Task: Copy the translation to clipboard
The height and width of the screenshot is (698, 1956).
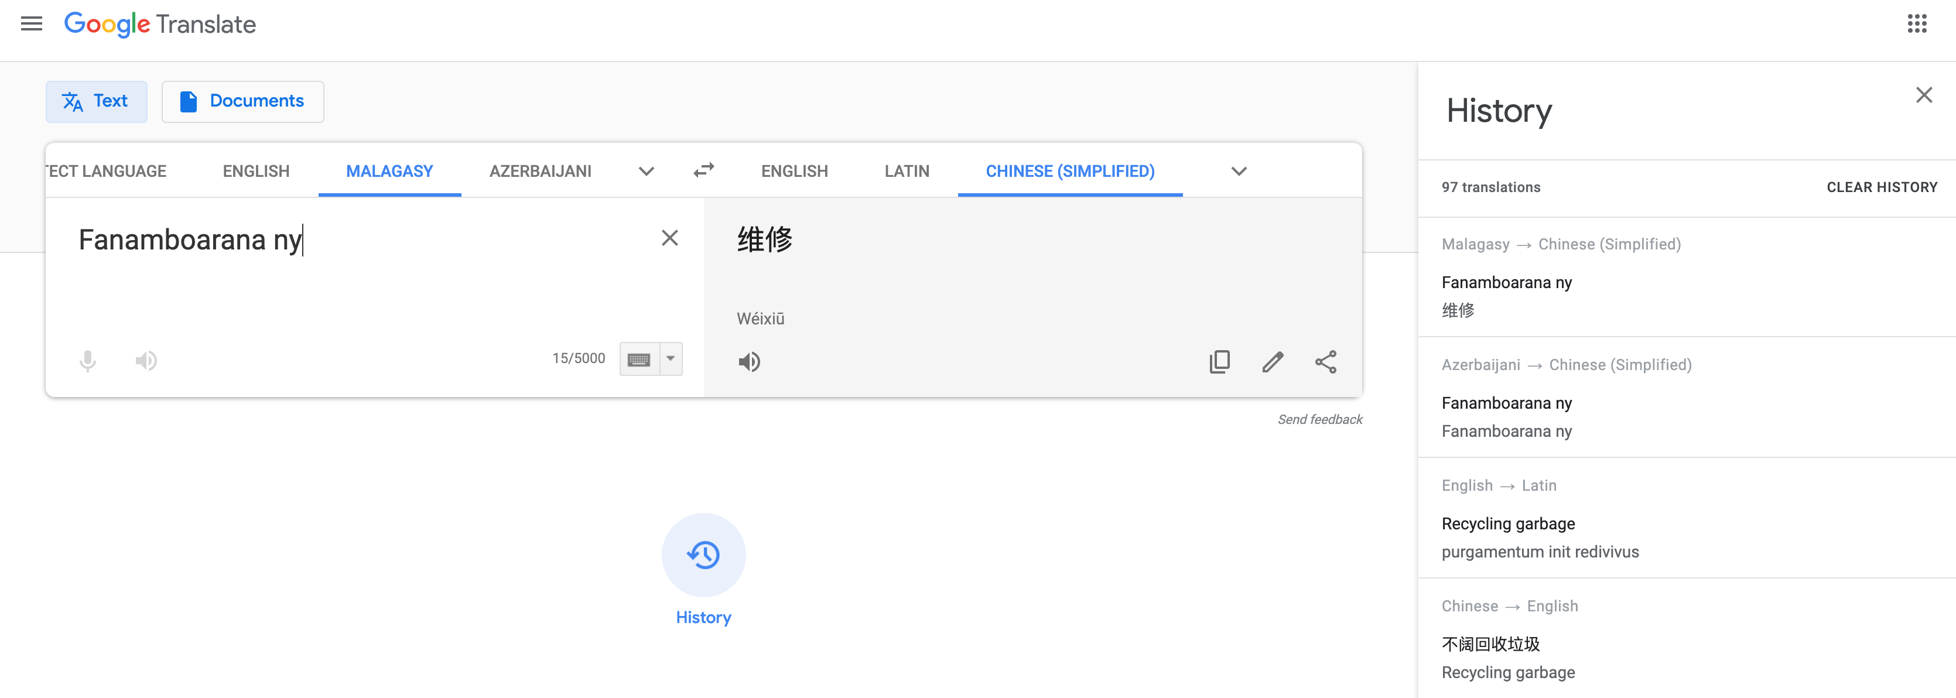Action: [x=1219, y=361]
